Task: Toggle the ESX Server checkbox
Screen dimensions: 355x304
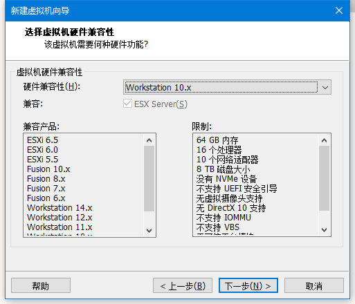Action: 127,104
